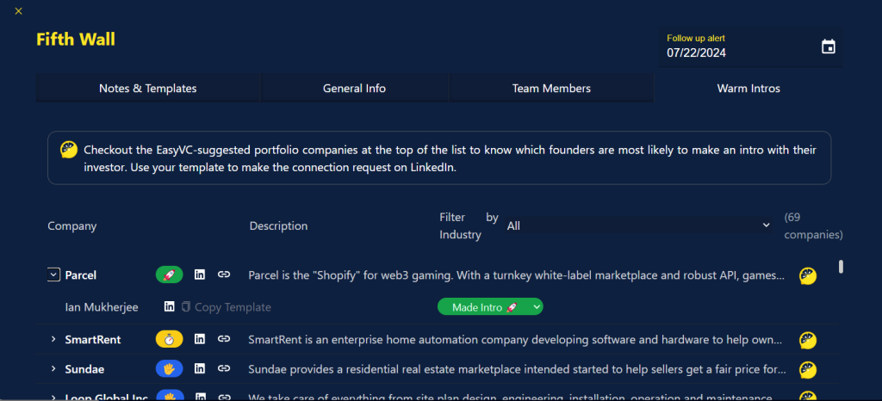This screenshot has height=401, width=882.
Task: Open Parcel's LinkedIn page icon
Action: (200, 275)
